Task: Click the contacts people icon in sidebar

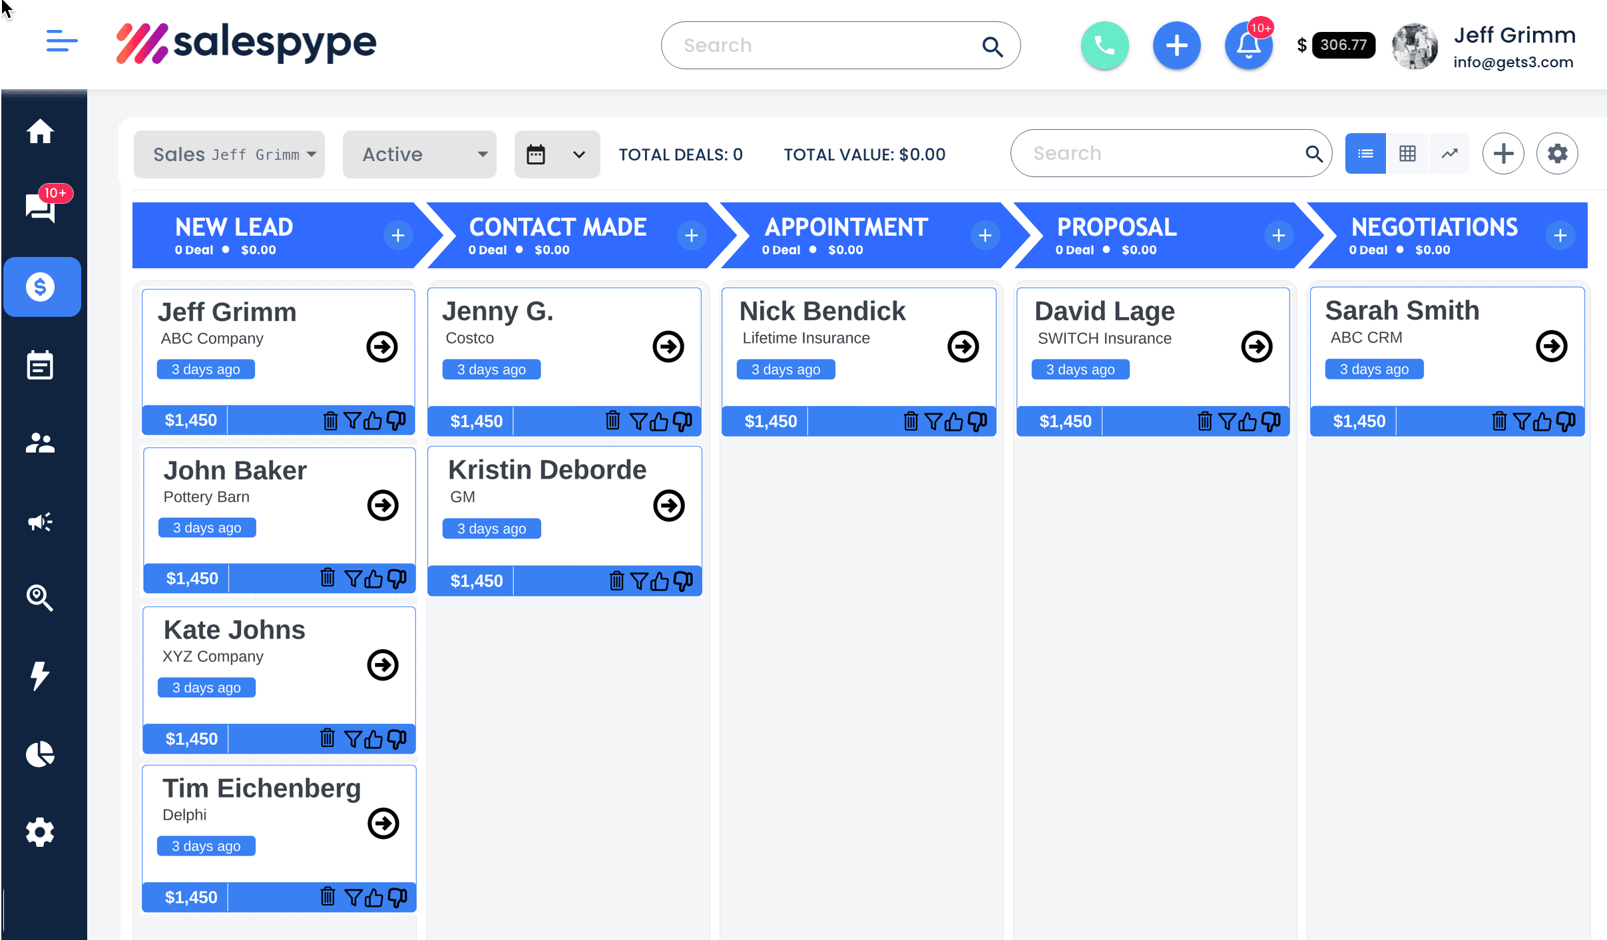Action: [39, 442]
